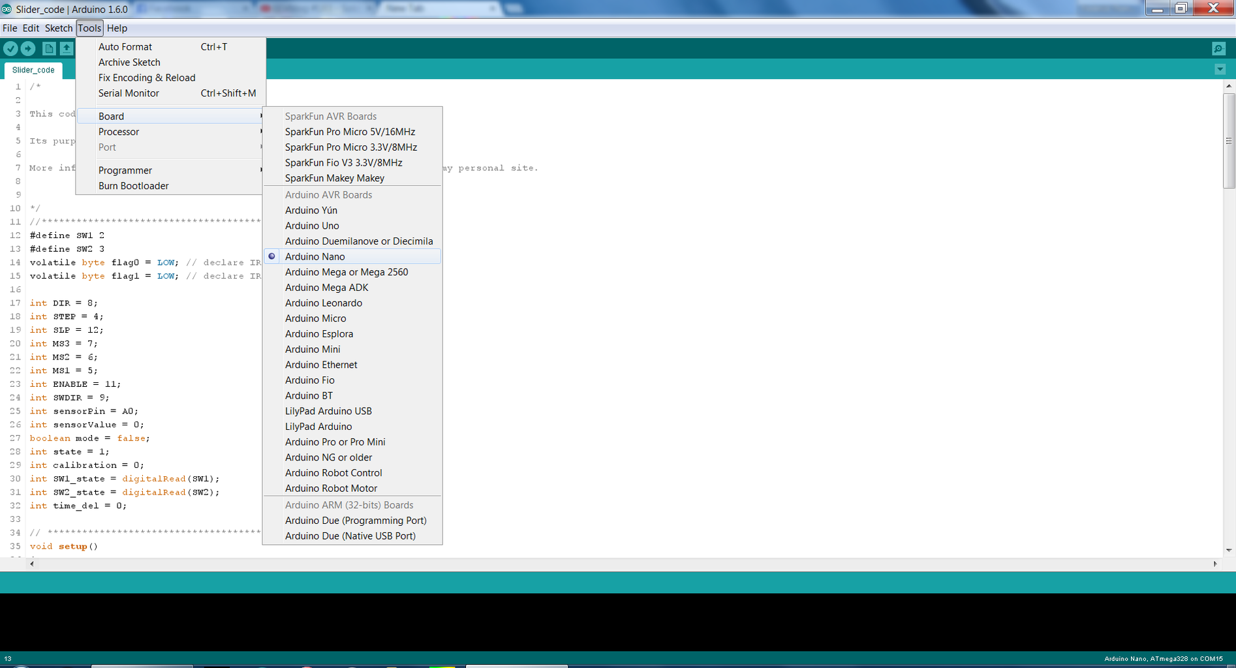
Task: Click the Upload arrow toolbar icon
Action: 28,48
